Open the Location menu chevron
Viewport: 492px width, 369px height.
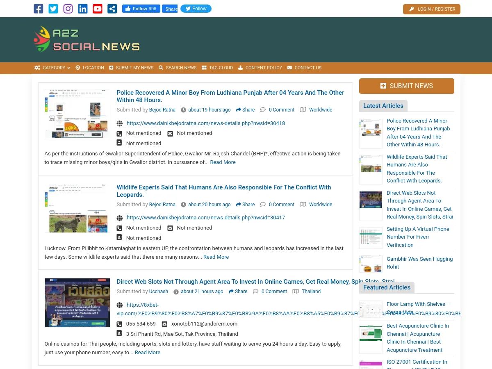click(x=89, y=68)
